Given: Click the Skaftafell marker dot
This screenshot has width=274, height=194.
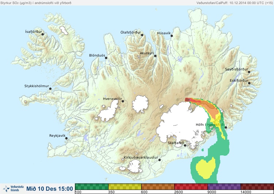Looking at the screenshot, I should [185, 145].
